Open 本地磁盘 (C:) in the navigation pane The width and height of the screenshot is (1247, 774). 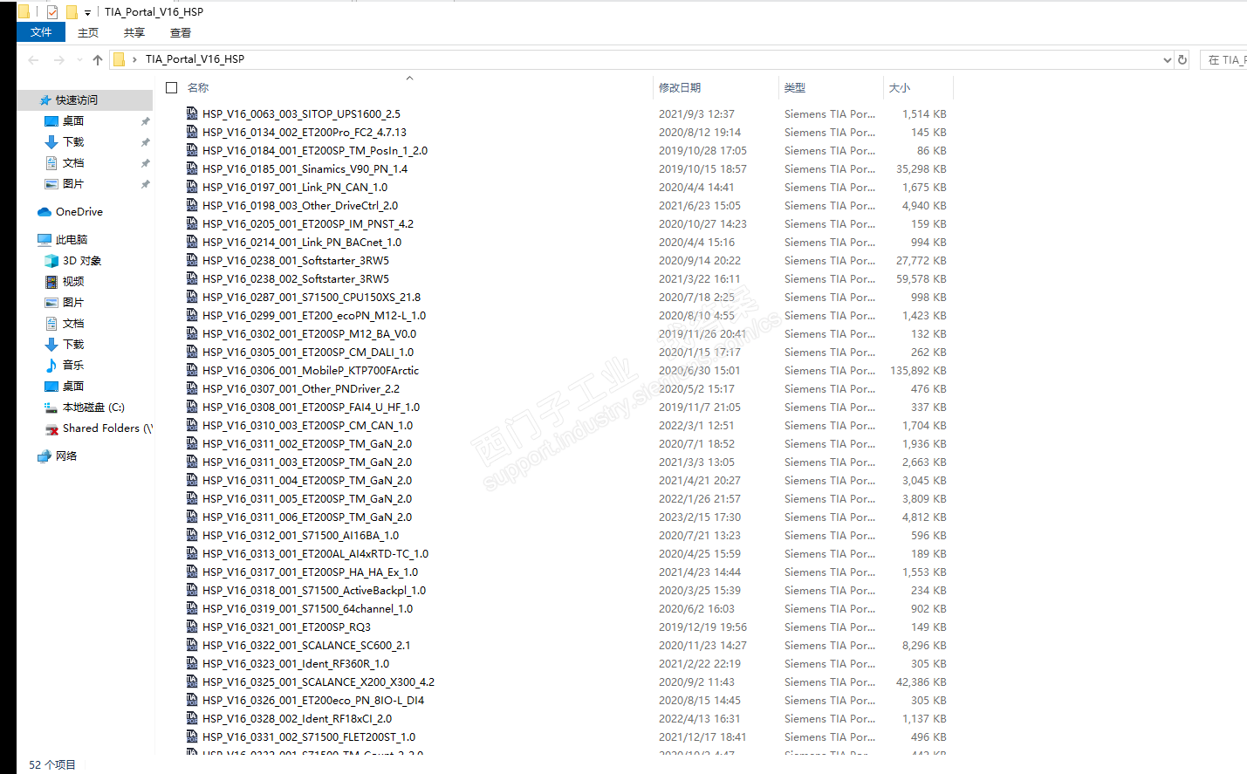pyautogui.click(x=93, y=408)
